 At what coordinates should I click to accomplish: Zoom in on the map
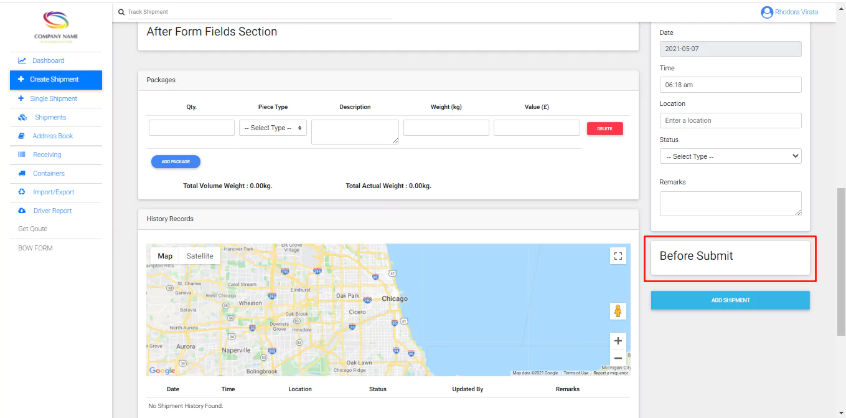point(618,341)
